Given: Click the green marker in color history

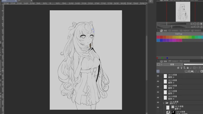Looking at the screenshot, I should point(162,58).
